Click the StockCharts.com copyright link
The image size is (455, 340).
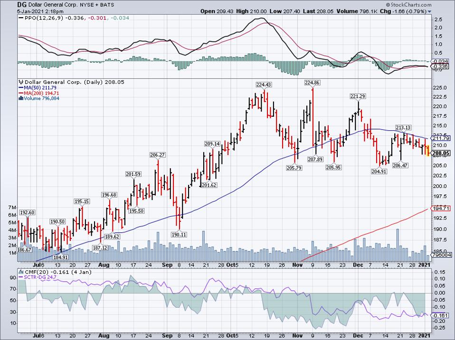[x=408, y=5]
